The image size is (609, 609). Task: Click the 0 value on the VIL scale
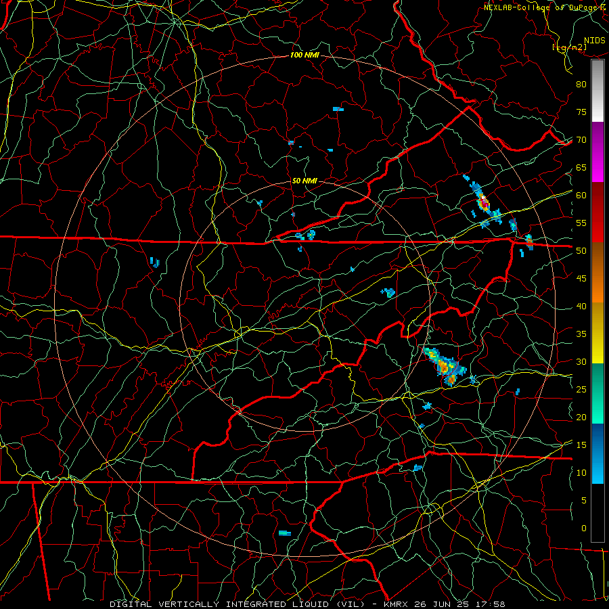[584, 528]
